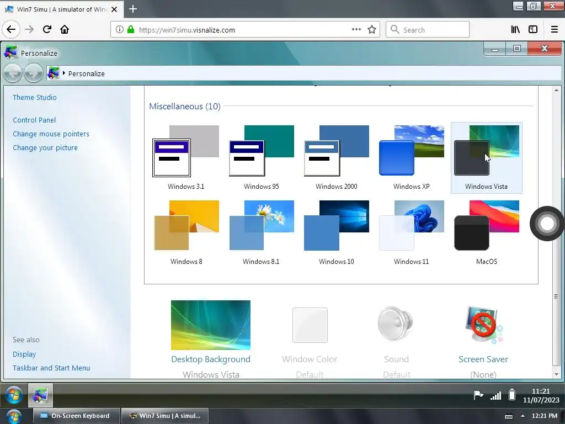Reload the browser page
Screen dimensions: 565x424
(47, 29)
